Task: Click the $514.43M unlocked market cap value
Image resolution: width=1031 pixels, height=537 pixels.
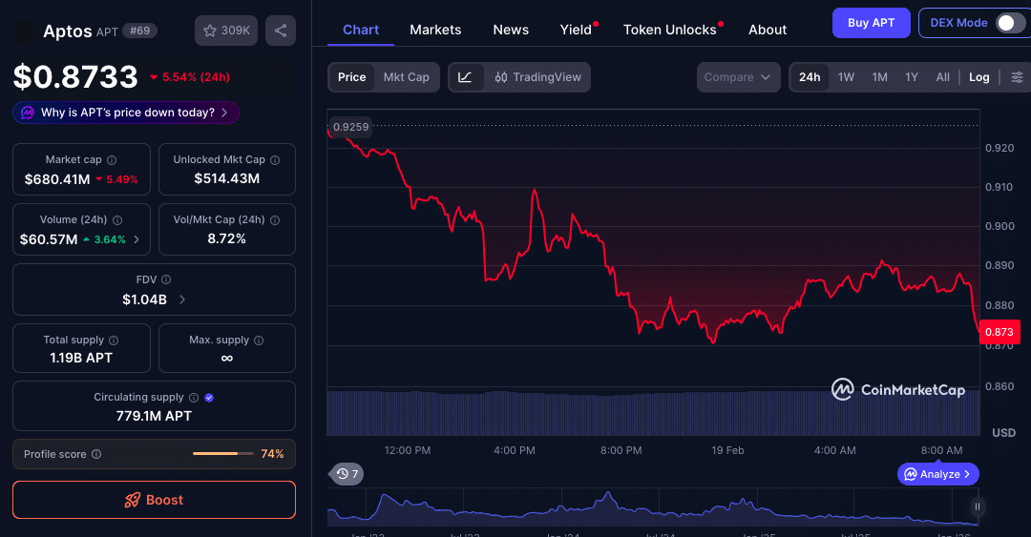Action: coord(227,178)
